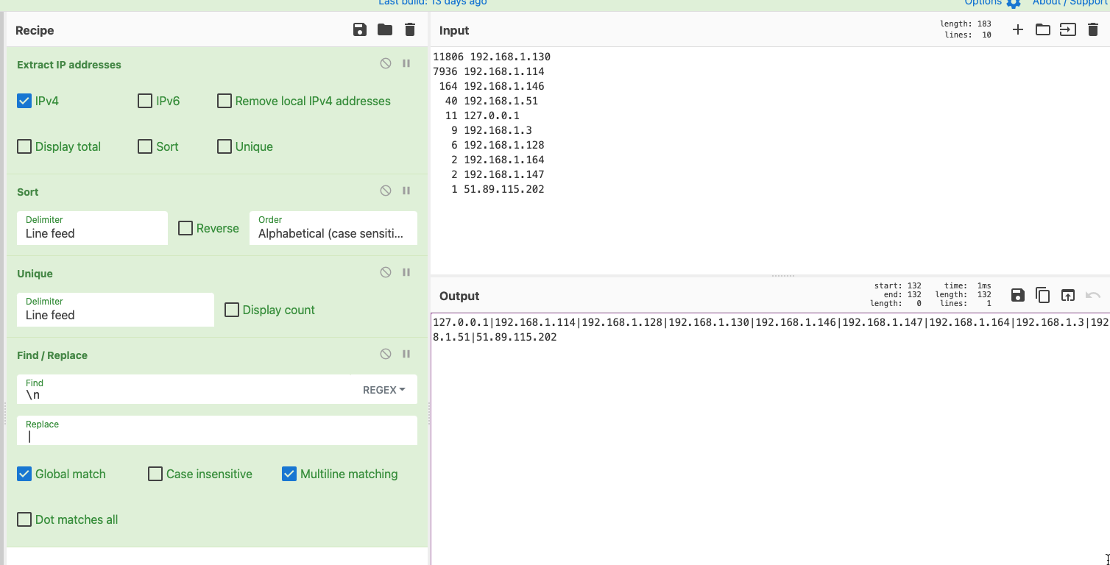
Task: Disable the Extract IP addresses operation
Action: point(386,64)
